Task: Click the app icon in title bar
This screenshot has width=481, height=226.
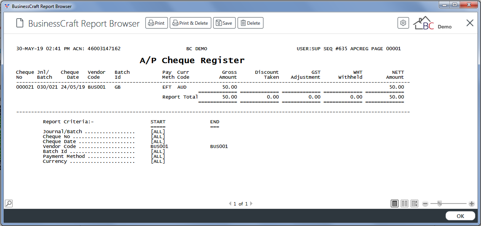Action: 6,6
